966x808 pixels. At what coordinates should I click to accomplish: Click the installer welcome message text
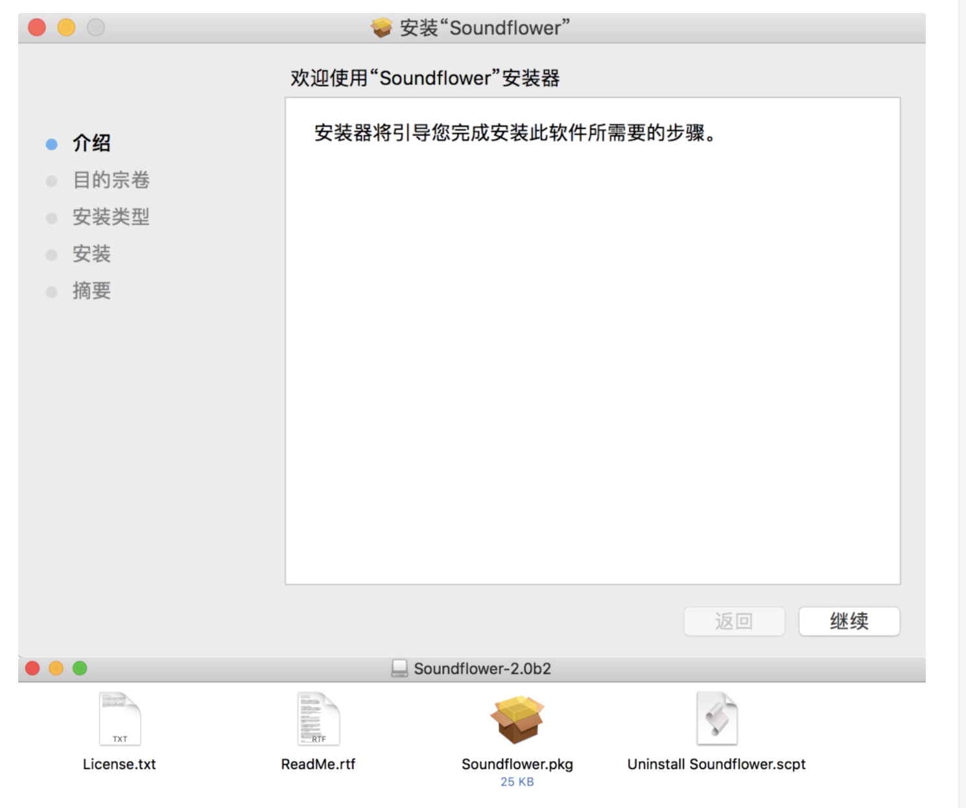tap(515, 133)
